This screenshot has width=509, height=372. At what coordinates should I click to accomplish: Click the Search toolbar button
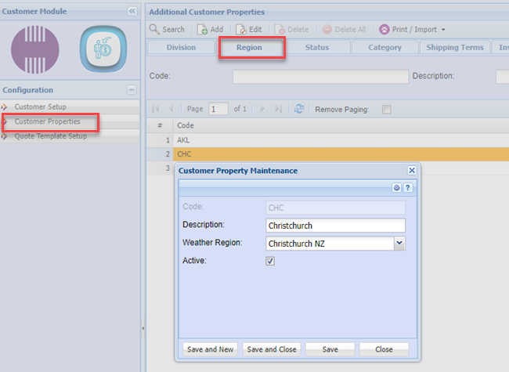tap(167, 30)
